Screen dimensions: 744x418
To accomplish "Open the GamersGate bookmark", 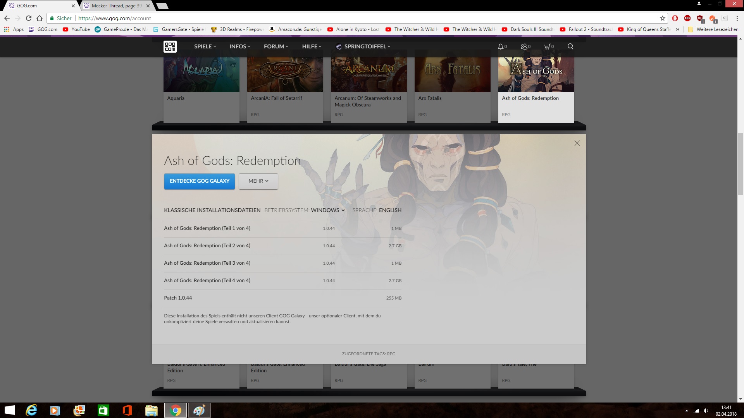I will coord(178,29).
